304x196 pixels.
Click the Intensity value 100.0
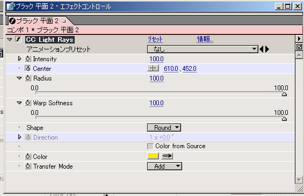pos(156,59)
